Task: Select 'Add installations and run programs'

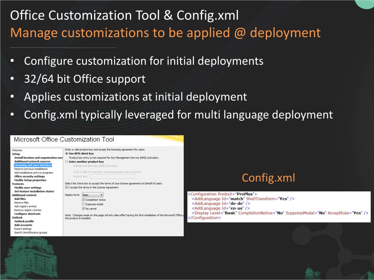Action: (34, 172)
